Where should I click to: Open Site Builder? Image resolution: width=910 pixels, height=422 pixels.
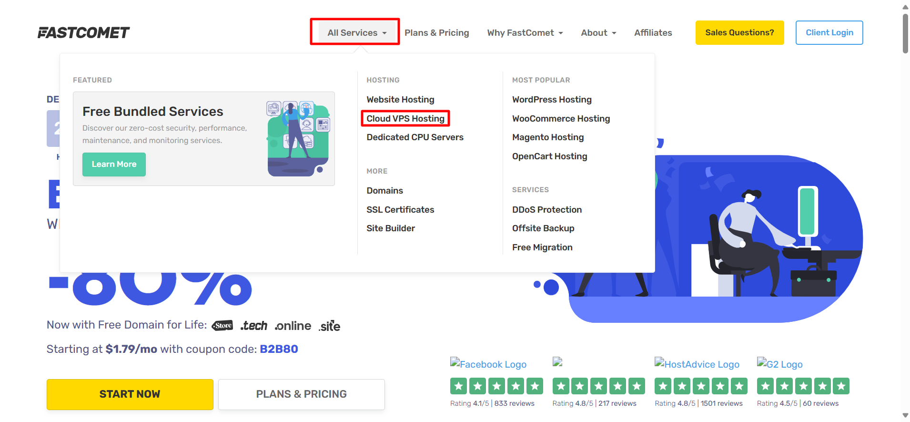(x=391, y=228)
